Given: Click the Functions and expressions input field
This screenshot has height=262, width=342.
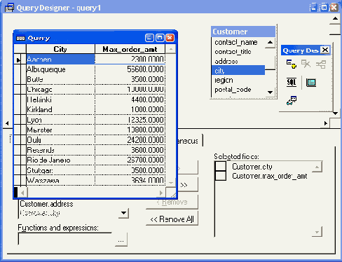Looking at the screenshot, I should click(x=65, y=239).
